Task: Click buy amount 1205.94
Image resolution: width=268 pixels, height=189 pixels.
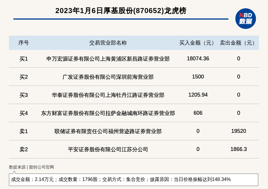Action: point(198,95)
